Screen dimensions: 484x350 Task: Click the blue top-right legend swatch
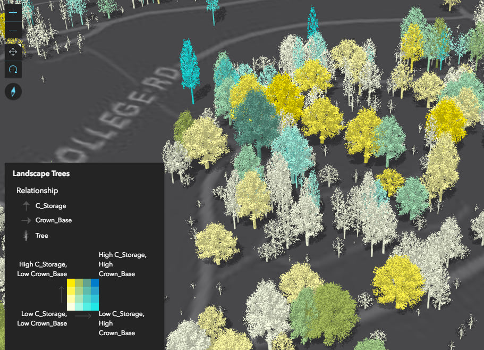pyautogui.click(x=95, y=282)
